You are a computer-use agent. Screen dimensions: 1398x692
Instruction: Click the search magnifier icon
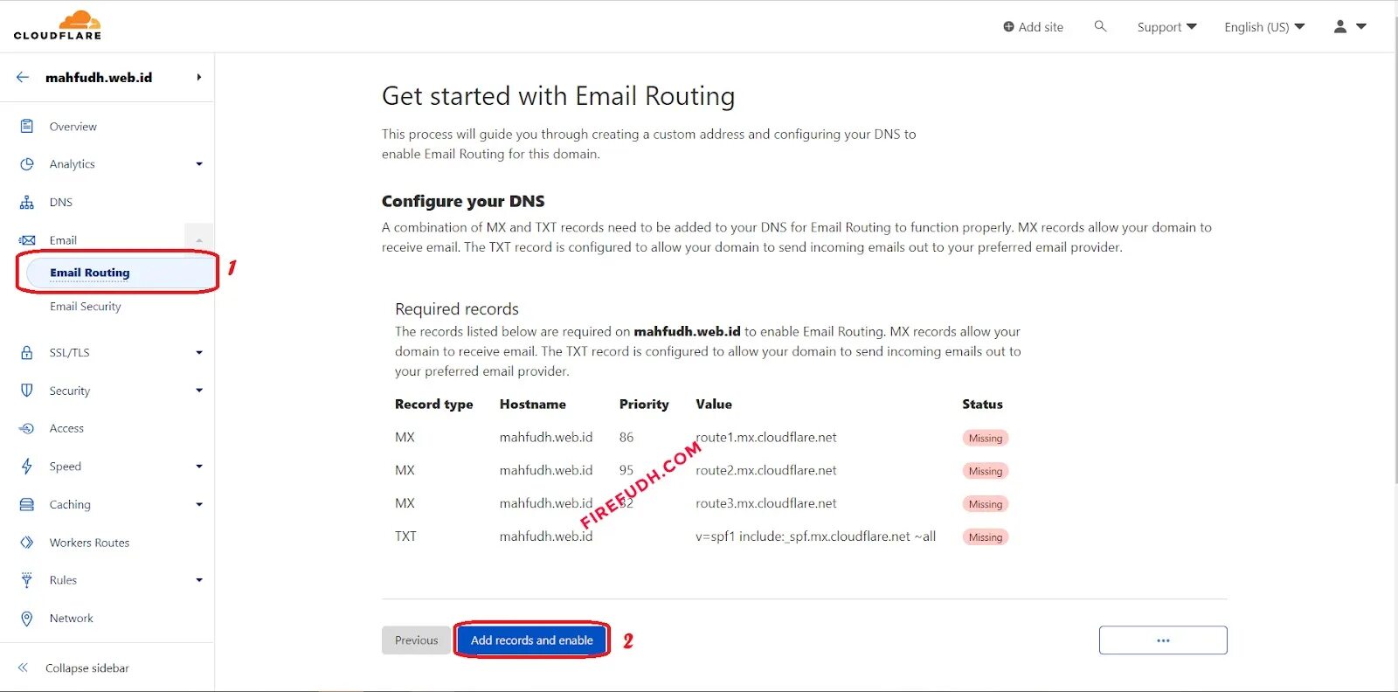(1100, 26)
